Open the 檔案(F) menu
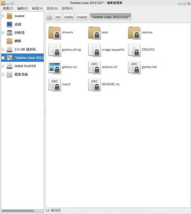The image size is (191, 214). coord(8,8)
